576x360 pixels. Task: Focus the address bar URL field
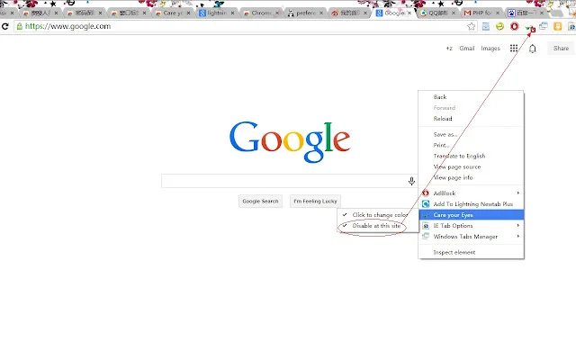point(246,26)
